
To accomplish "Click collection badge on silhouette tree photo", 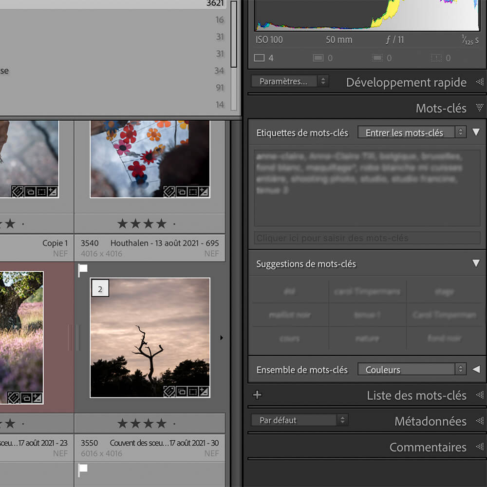I will click(181, 392).
